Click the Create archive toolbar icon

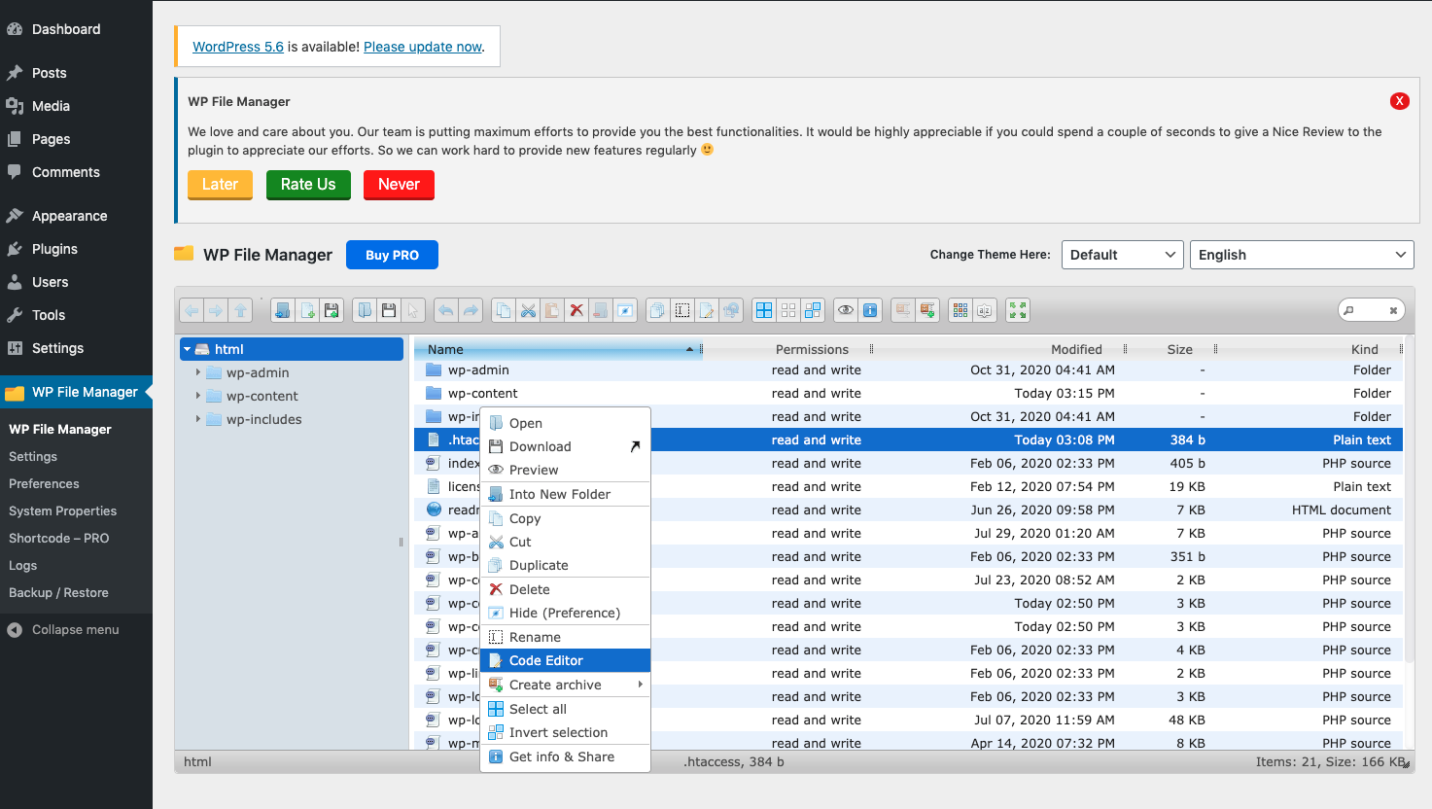(927, 310)
